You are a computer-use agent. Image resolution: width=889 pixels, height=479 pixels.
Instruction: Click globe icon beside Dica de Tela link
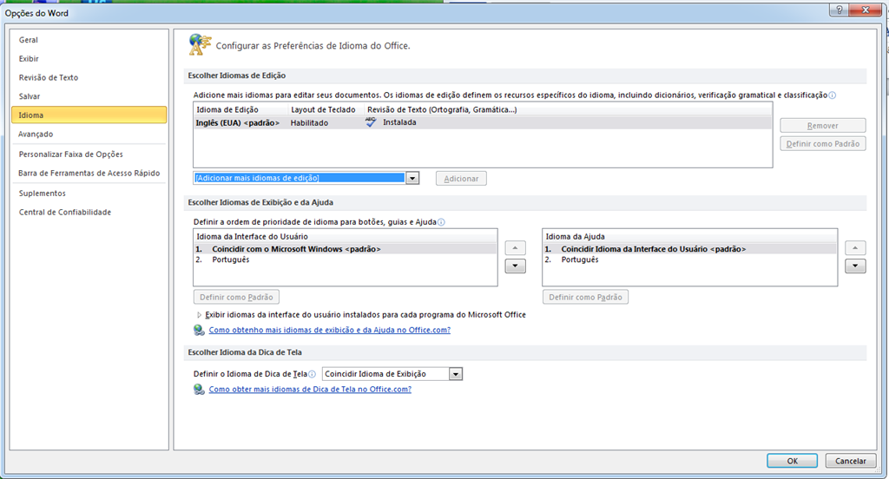(x=199, y=390)
